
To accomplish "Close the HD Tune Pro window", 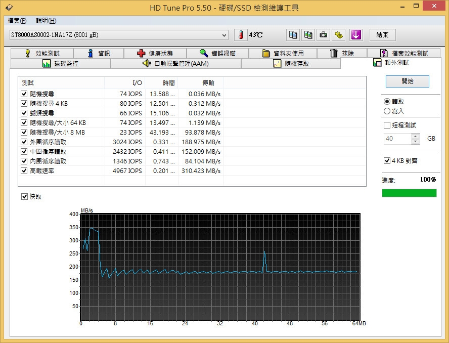I will click(x=434, y=6).
